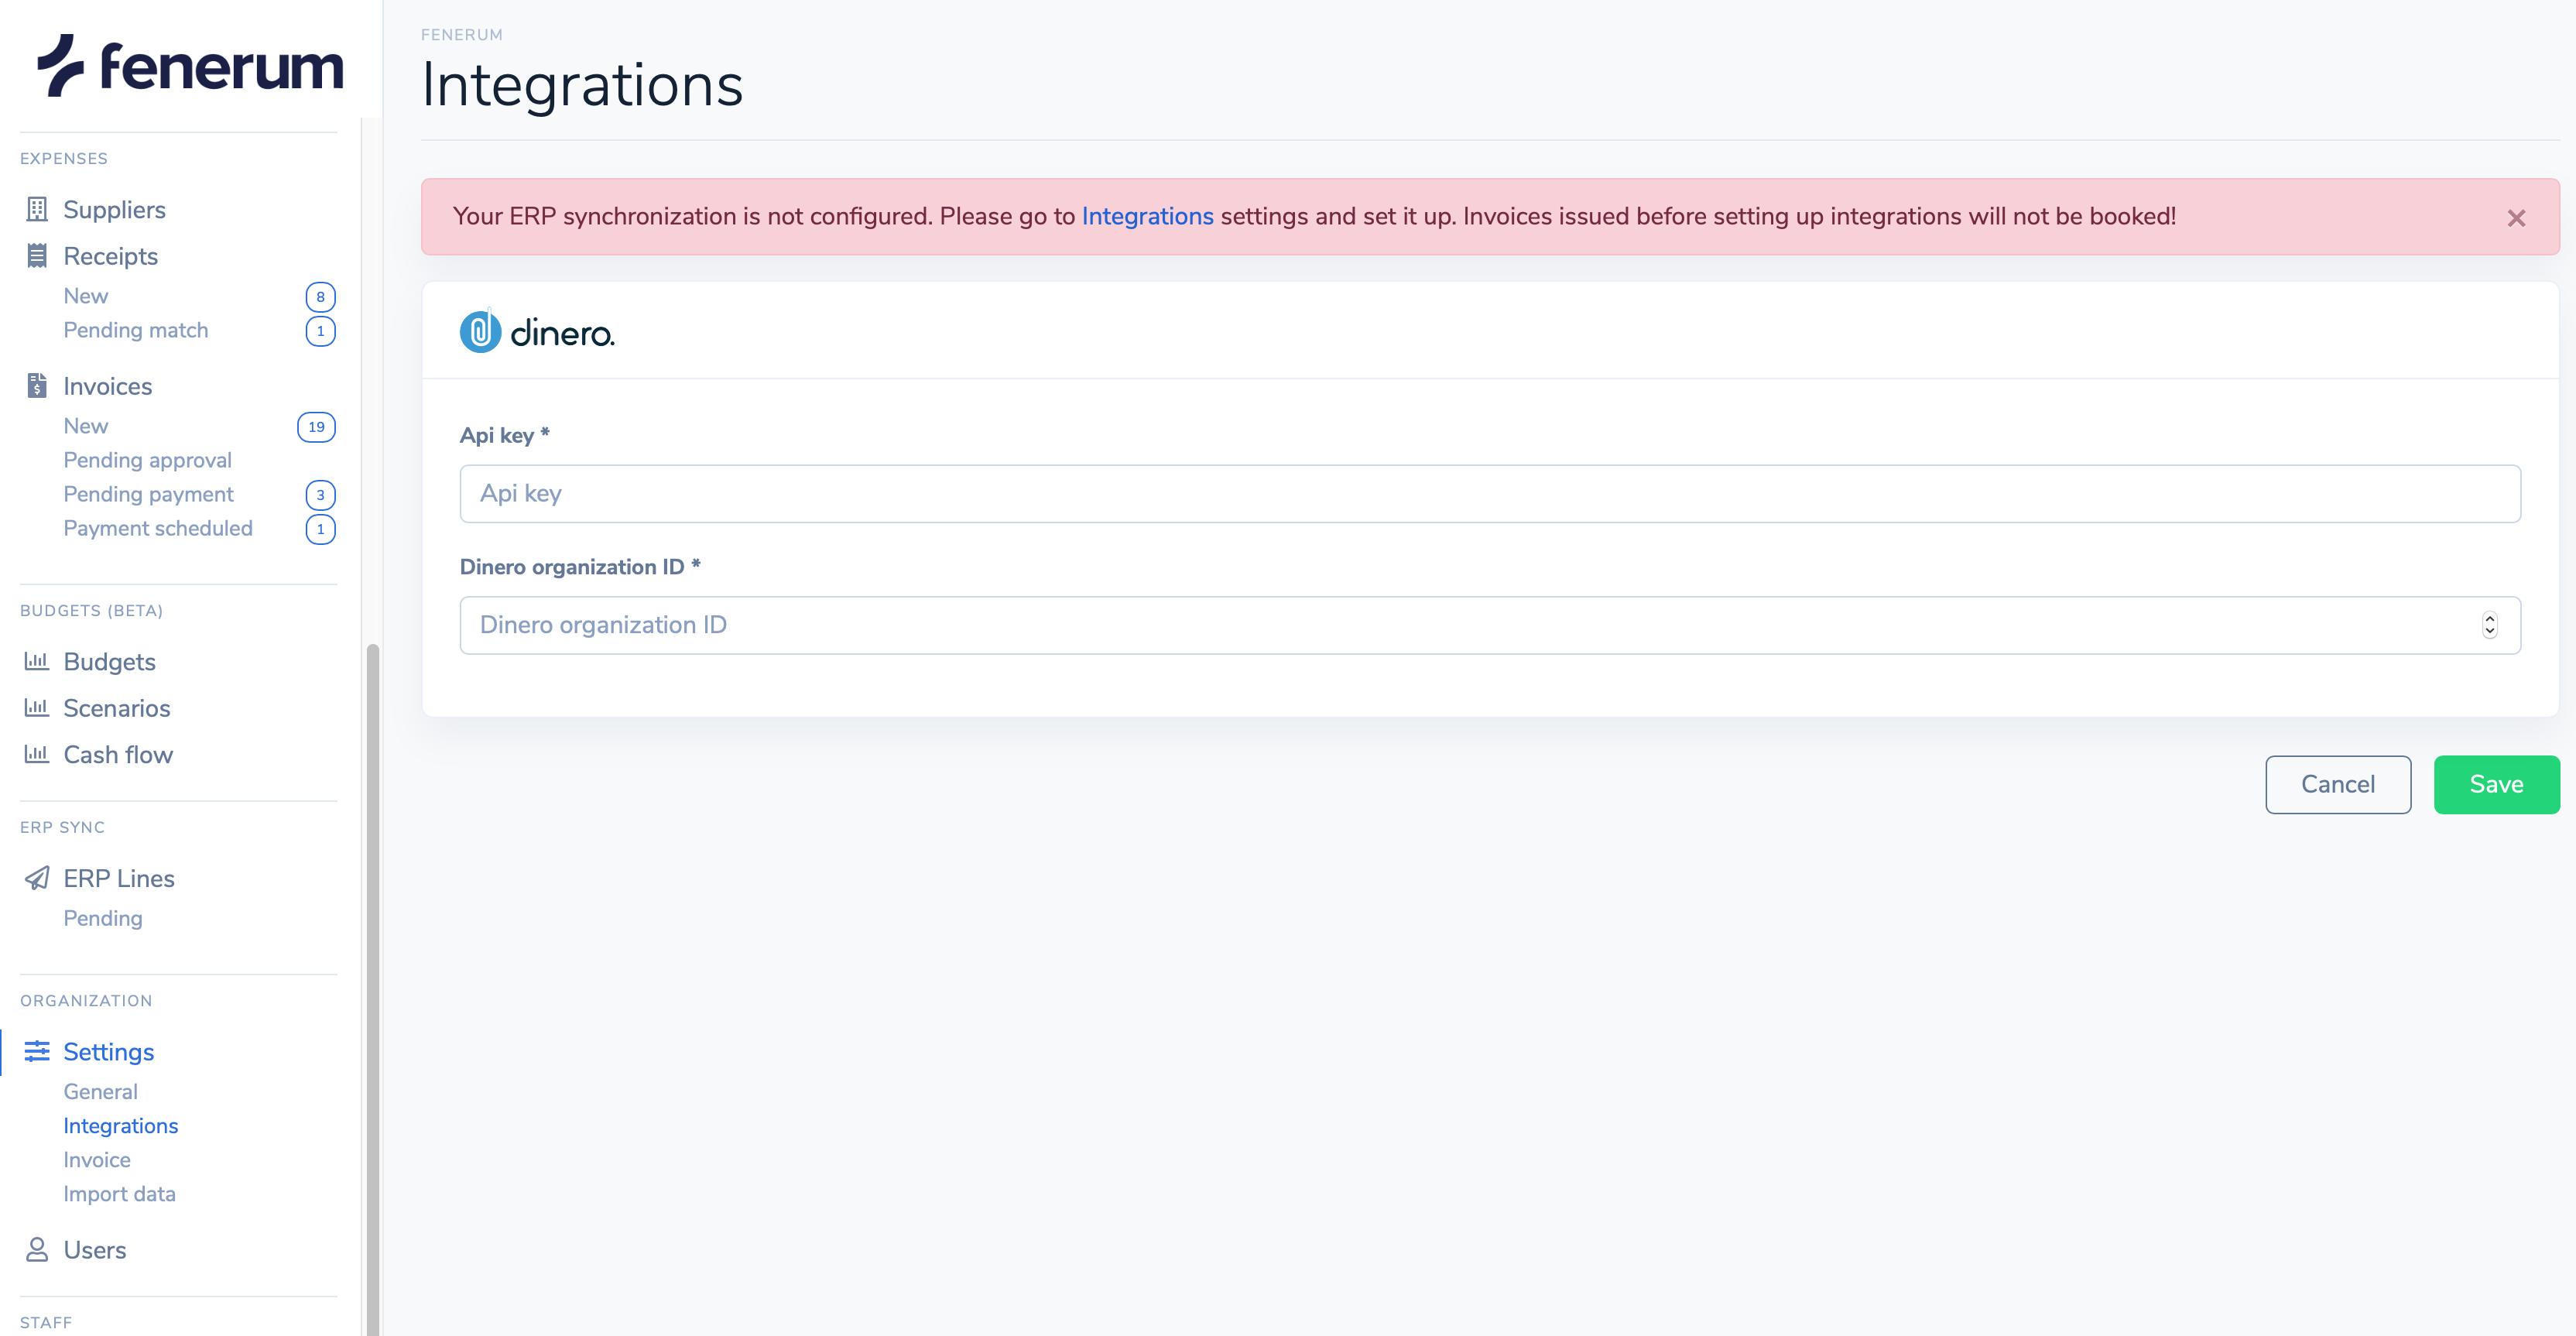Open Settings section

[x=108, y=1051]
